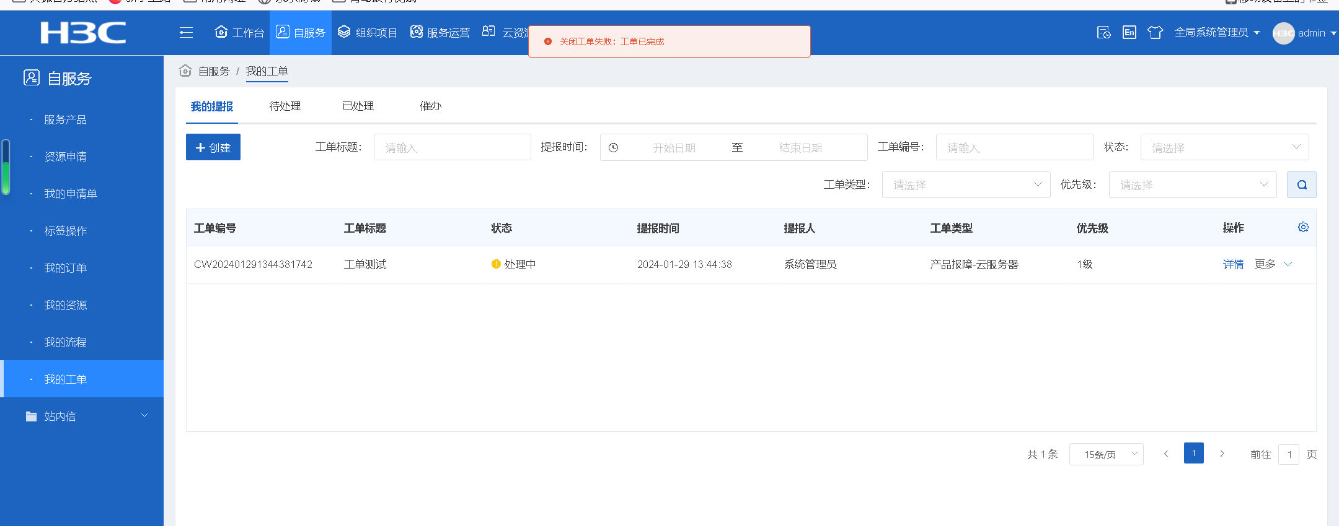Click 自服务 breadcrumb link
The image size is (1339, 526).
point(214,72)
